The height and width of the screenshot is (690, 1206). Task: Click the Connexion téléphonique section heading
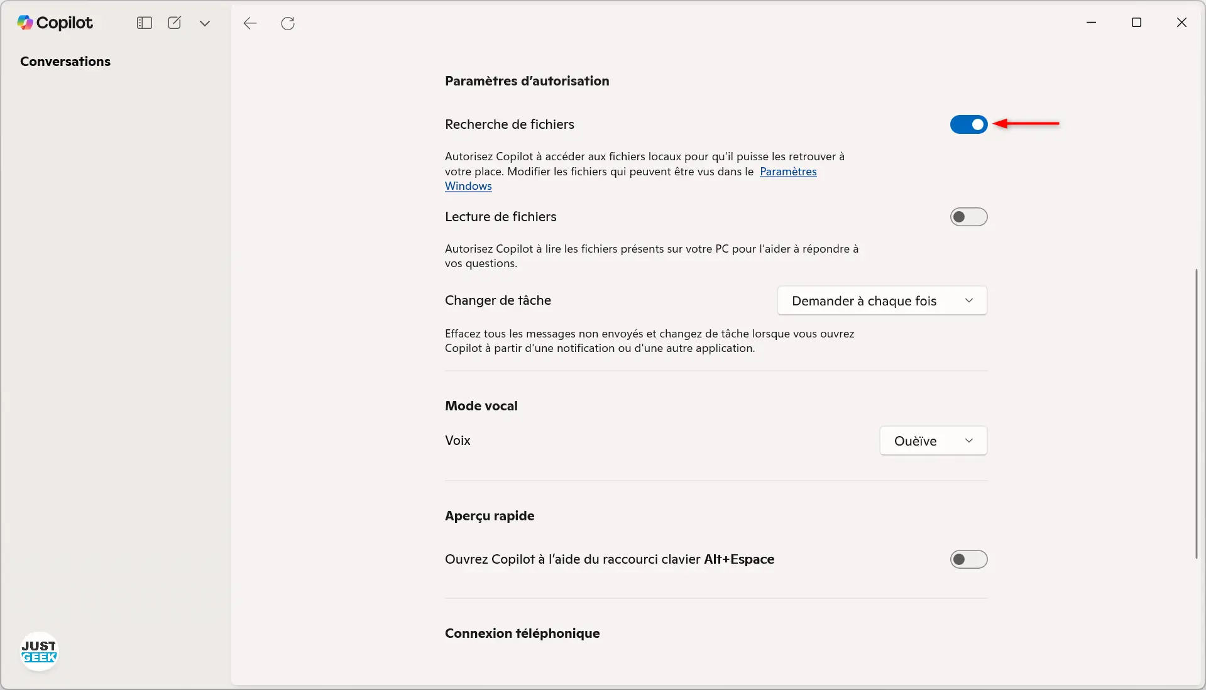point(522,633)
